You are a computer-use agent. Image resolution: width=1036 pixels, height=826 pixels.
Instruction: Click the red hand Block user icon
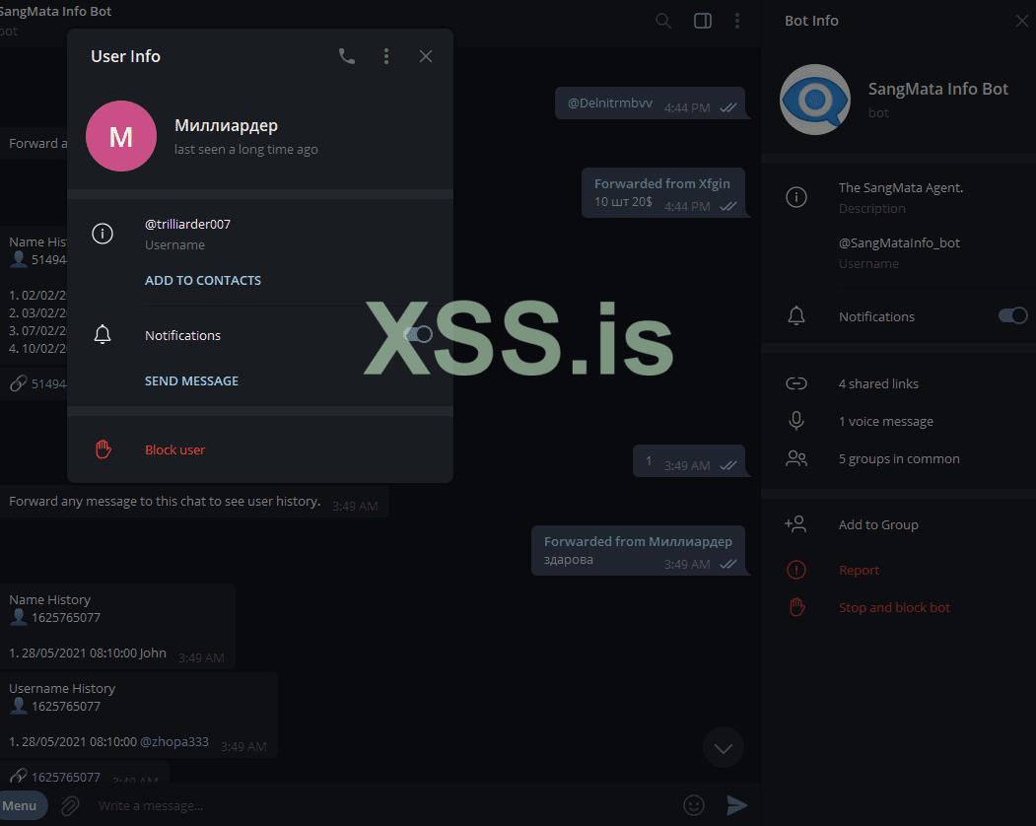pos(104,449)
